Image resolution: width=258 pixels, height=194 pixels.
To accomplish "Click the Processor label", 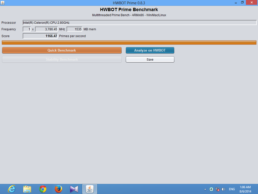I will point(9,22).
